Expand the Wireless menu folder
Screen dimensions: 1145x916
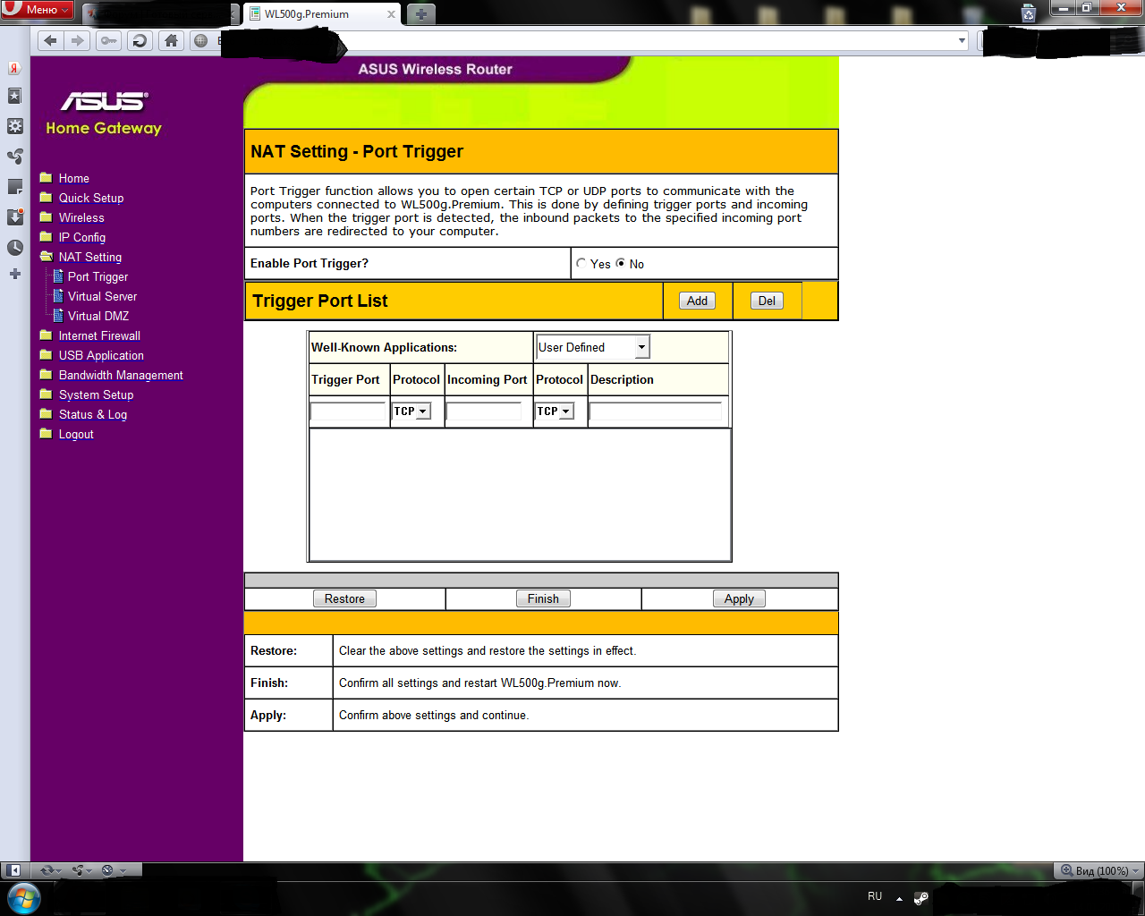pyautogui.click(x=81, y=217)
